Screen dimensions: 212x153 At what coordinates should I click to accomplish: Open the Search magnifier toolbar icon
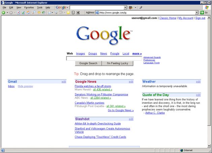(x=34, y=12)
